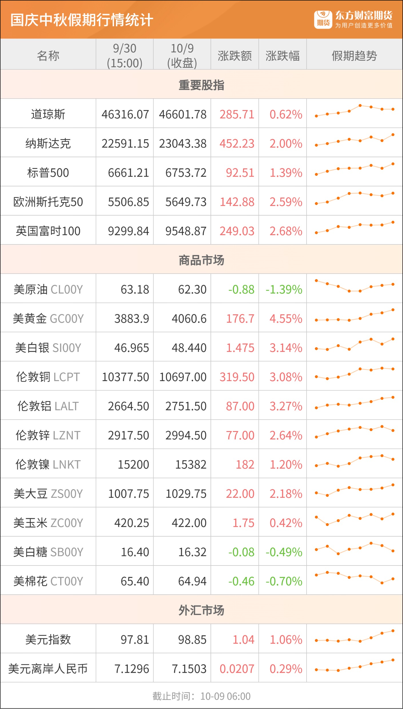Click the 英国富时100 closing price 9548.87
Viewport: 403px width, 709px height.
point(186,231)
